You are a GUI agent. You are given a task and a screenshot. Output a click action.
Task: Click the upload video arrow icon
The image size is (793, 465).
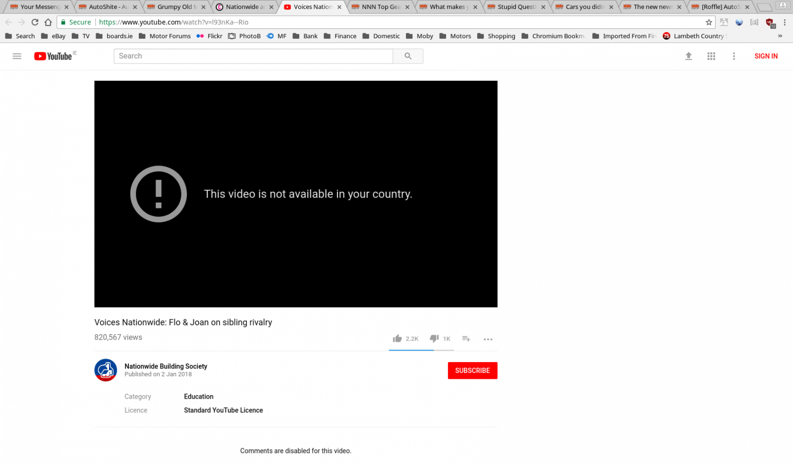click(x=688, y=56)
